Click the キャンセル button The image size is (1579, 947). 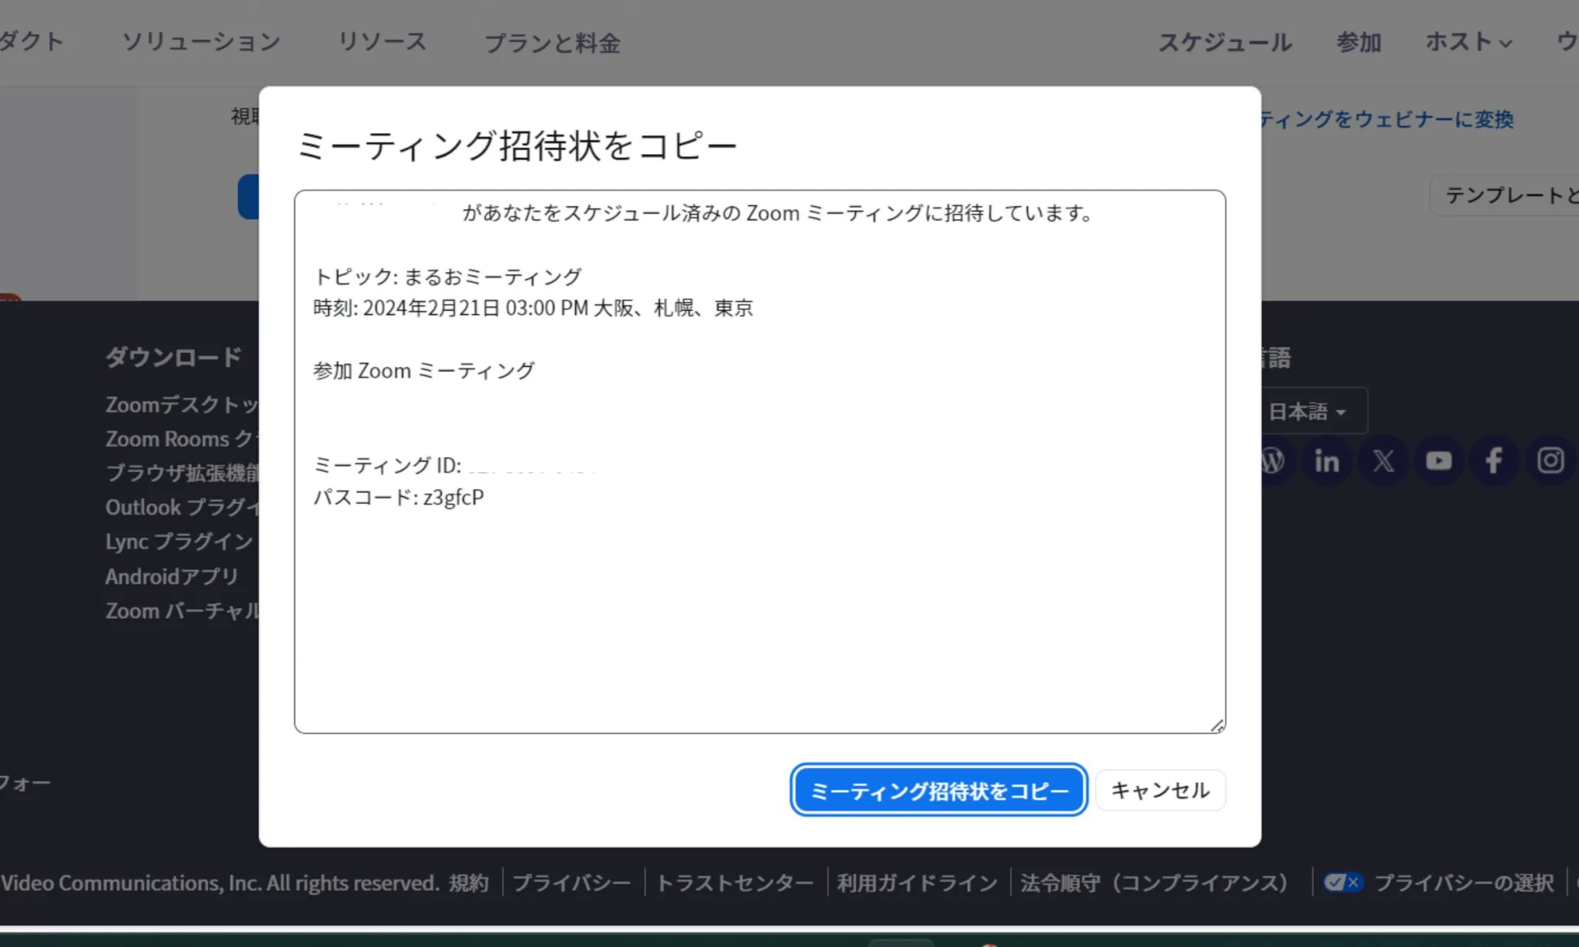[x=1160, y=791]
